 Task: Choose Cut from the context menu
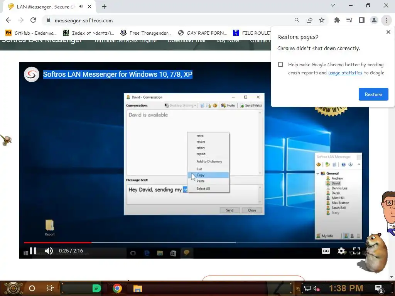pyautogui.click(x=208, y=169)
